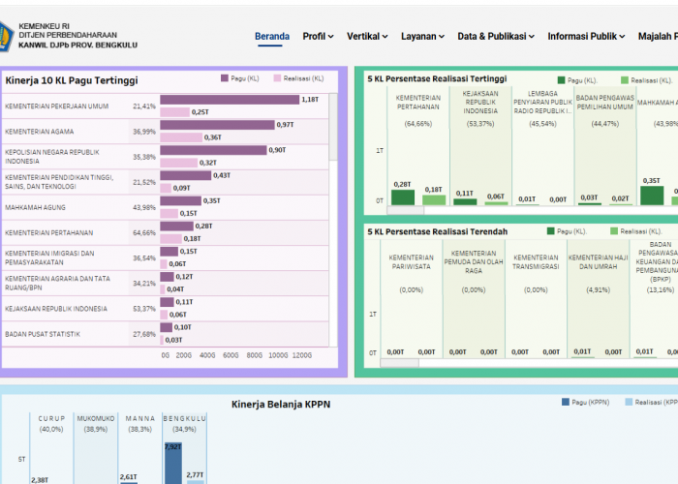Click Kinerja 10 KL Pagu Tertinggi title

(72, 80)
